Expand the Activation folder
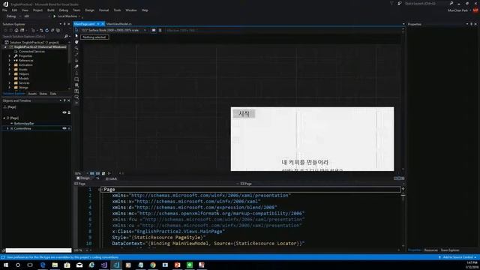Image resolution: width=480 pixels, height=270 pixels. tap(10, 65)
